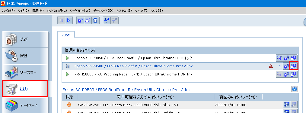Select the PX-H10000 RC Proofing Paper printer row
This screenshot has width=306, height=113.
coord(180,74)
